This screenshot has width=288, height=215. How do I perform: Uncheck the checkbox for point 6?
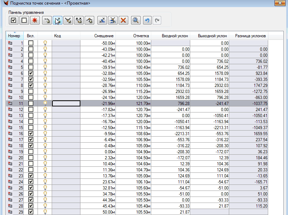pyautogui.click(x=31, y=73)
